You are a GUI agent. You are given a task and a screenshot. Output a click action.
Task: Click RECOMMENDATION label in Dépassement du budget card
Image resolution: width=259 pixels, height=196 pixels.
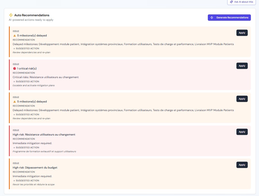click(x=24, y=172)
